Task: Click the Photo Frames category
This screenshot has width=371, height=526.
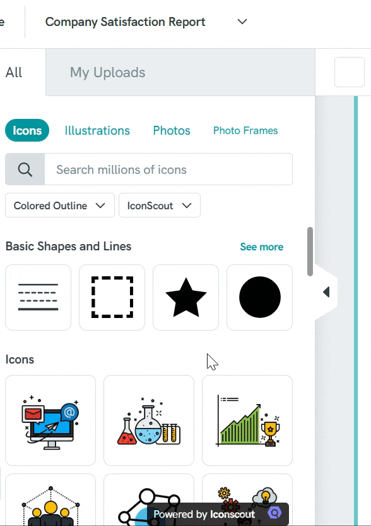Action: coord(245,130)
